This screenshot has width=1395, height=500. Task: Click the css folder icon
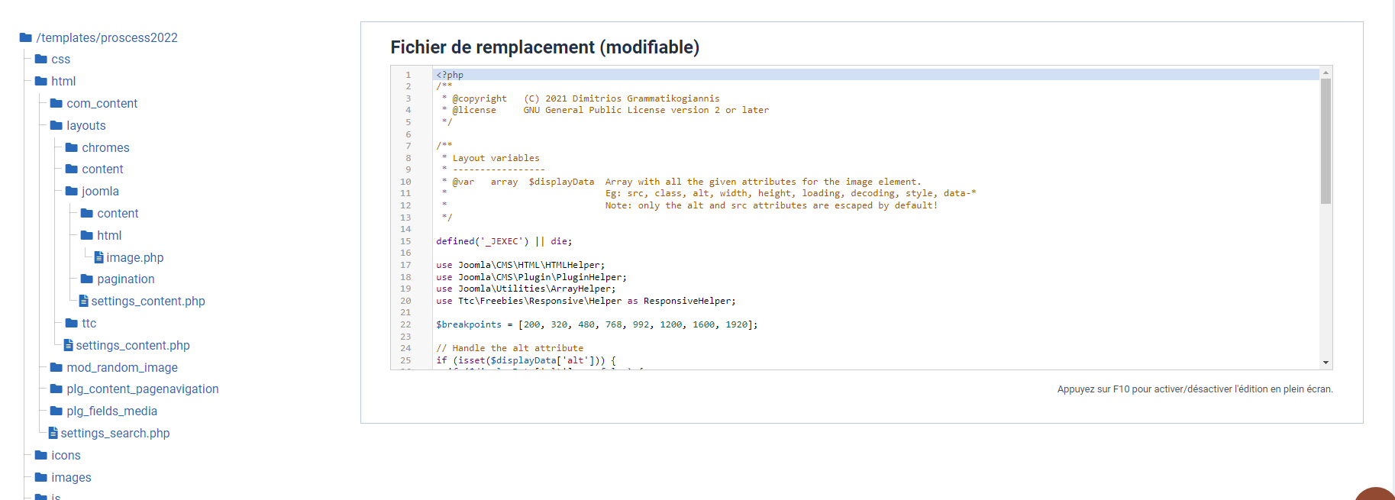point(41,59)
